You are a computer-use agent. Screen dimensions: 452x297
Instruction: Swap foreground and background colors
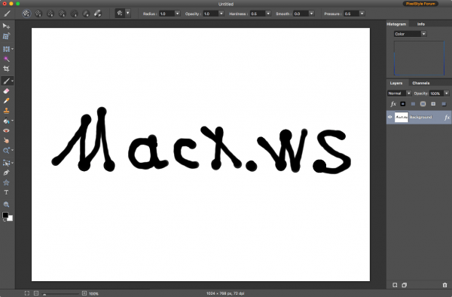click(x=4, y=220)
